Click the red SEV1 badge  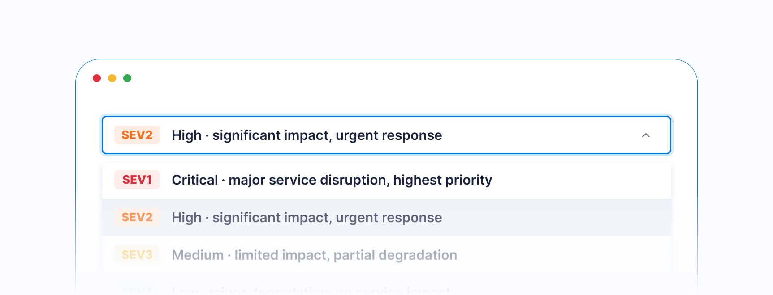[137, 180]
